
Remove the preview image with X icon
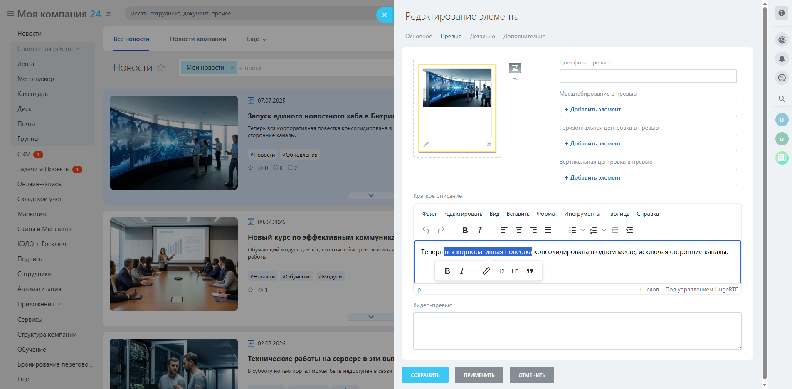click(489, 144)
